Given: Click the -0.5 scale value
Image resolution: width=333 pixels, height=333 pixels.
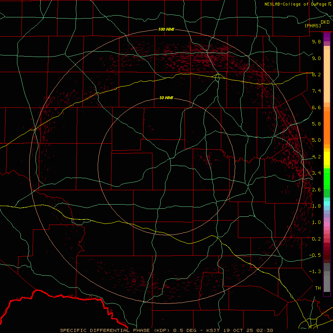Looking at the screenshot, I should coord(315,255).
